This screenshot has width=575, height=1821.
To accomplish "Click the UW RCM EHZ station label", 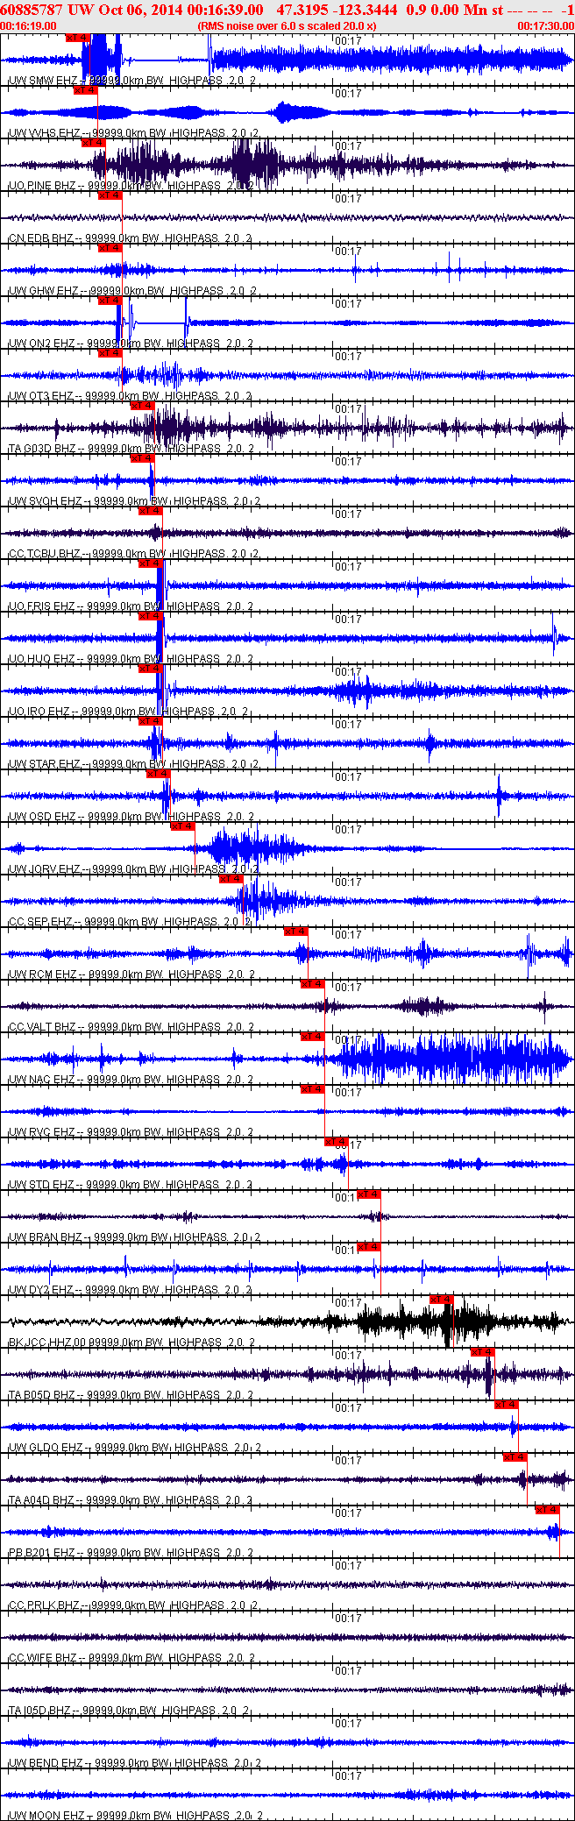I will coord(131,974).
